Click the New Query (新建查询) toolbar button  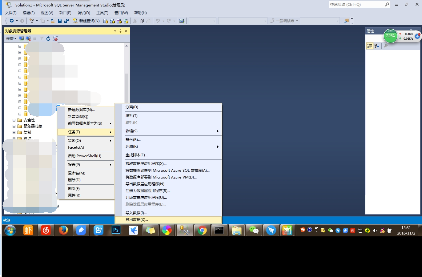(x=86, y=21)
